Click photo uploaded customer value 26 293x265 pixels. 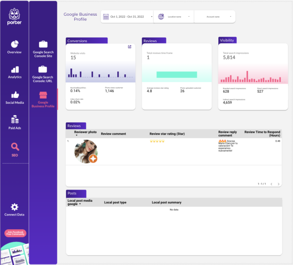[182, 91]
